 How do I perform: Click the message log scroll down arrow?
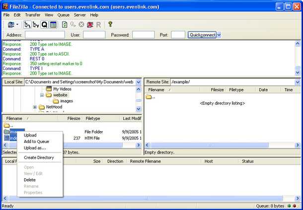(x=298, y=73)
